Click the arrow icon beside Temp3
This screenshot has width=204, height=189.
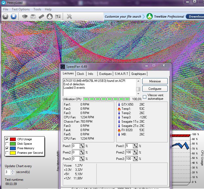click(119, 117)
